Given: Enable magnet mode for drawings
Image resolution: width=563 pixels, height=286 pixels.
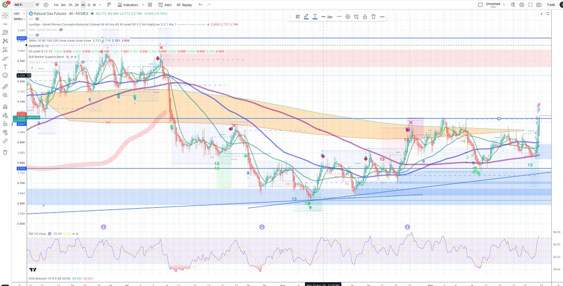Looking at the screenshot, I should [6, 107].
